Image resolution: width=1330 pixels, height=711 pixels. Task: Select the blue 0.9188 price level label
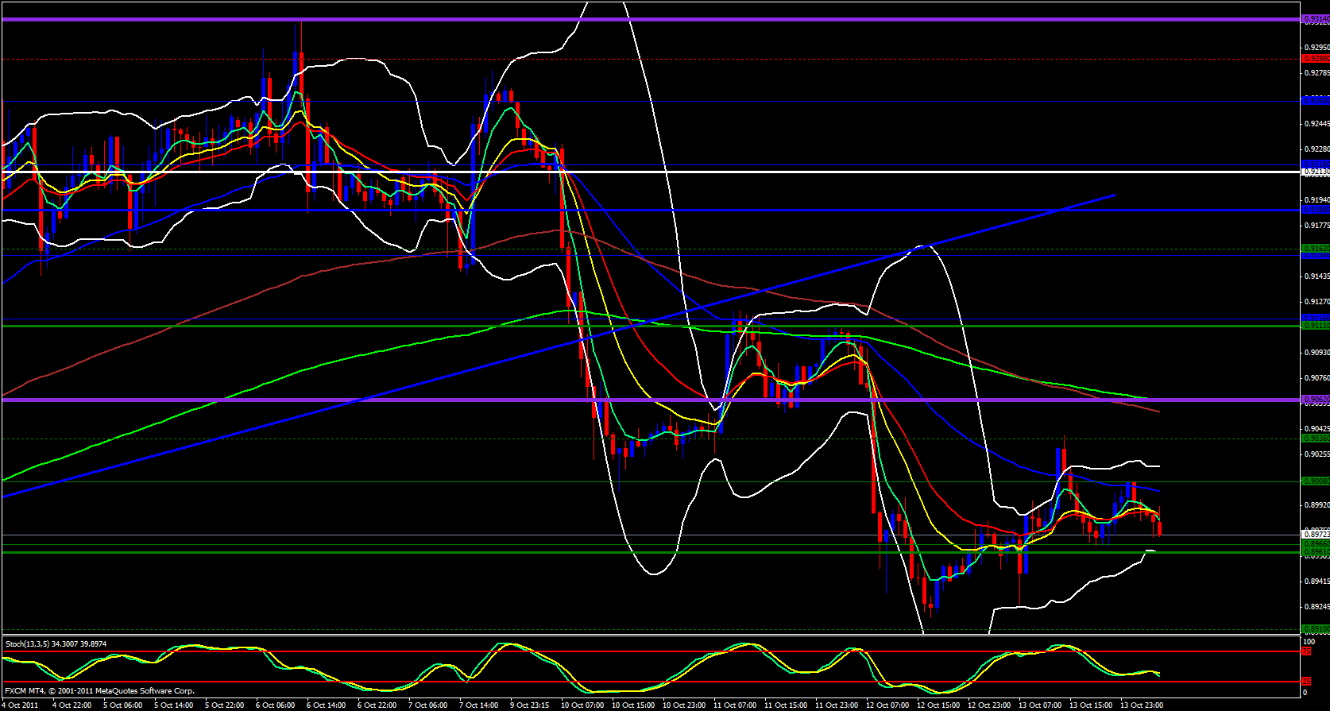click(1314, 210)
